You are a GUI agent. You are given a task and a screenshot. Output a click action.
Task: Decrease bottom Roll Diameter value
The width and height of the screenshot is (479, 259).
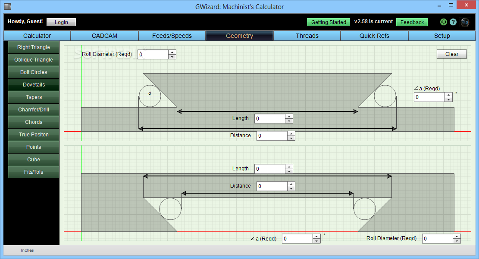point(457,241)
